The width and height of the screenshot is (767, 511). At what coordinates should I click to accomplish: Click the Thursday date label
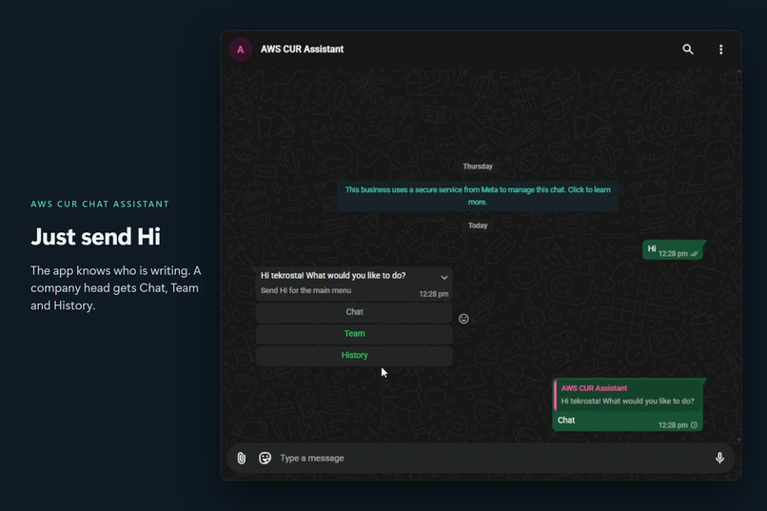pos(478,167)
